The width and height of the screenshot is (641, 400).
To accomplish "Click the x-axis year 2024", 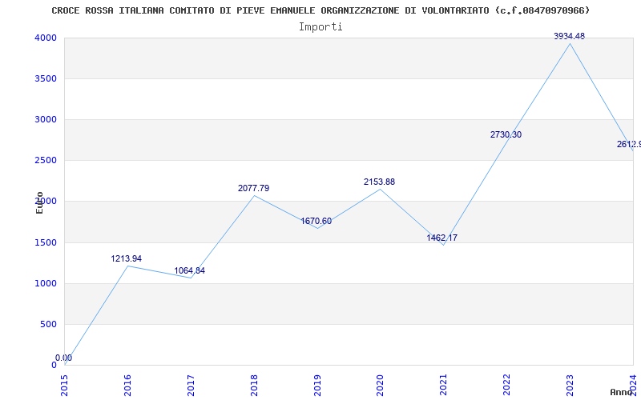I will [633, 386].
